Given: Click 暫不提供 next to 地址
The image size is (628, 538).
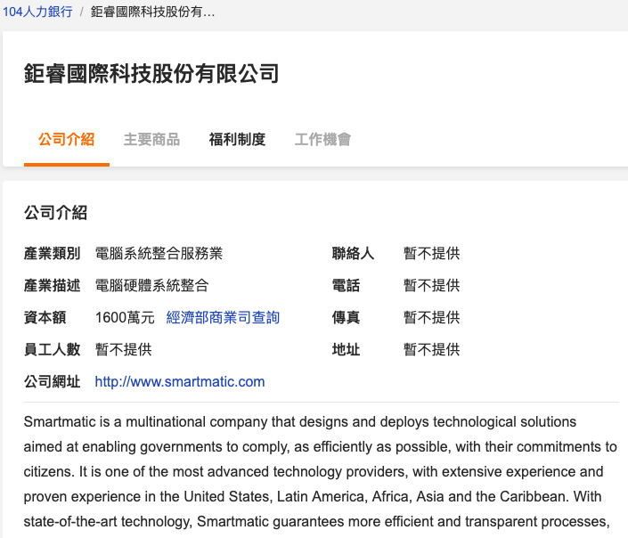Looking at the screenshot, I should pyautogui.click(x=432, y=350).
